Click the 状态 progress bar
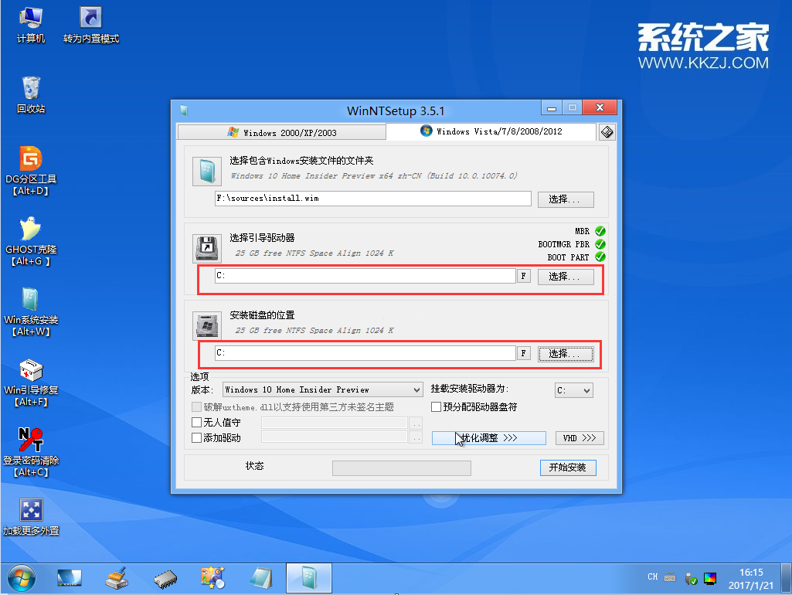Image resolution: width=792 pixels, height=595 pixels. (x=401, y=467)
